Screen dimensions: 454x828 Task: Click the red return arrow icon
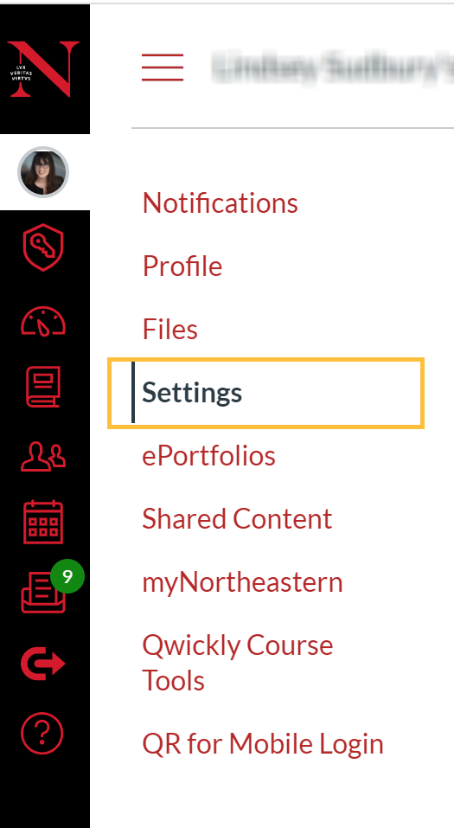click(43, 664)
